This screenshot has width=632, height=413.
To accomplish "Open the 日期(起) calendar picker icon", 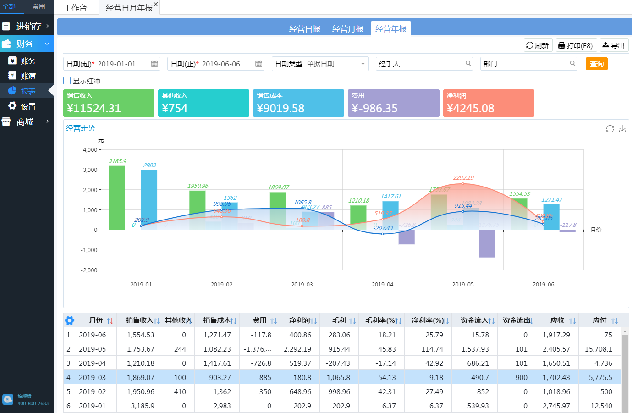I will pos(154,64).
